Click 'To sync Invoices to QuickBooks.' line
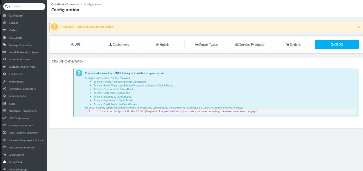Viewport: 363px width, 171px height. click(x=112, y=96)
